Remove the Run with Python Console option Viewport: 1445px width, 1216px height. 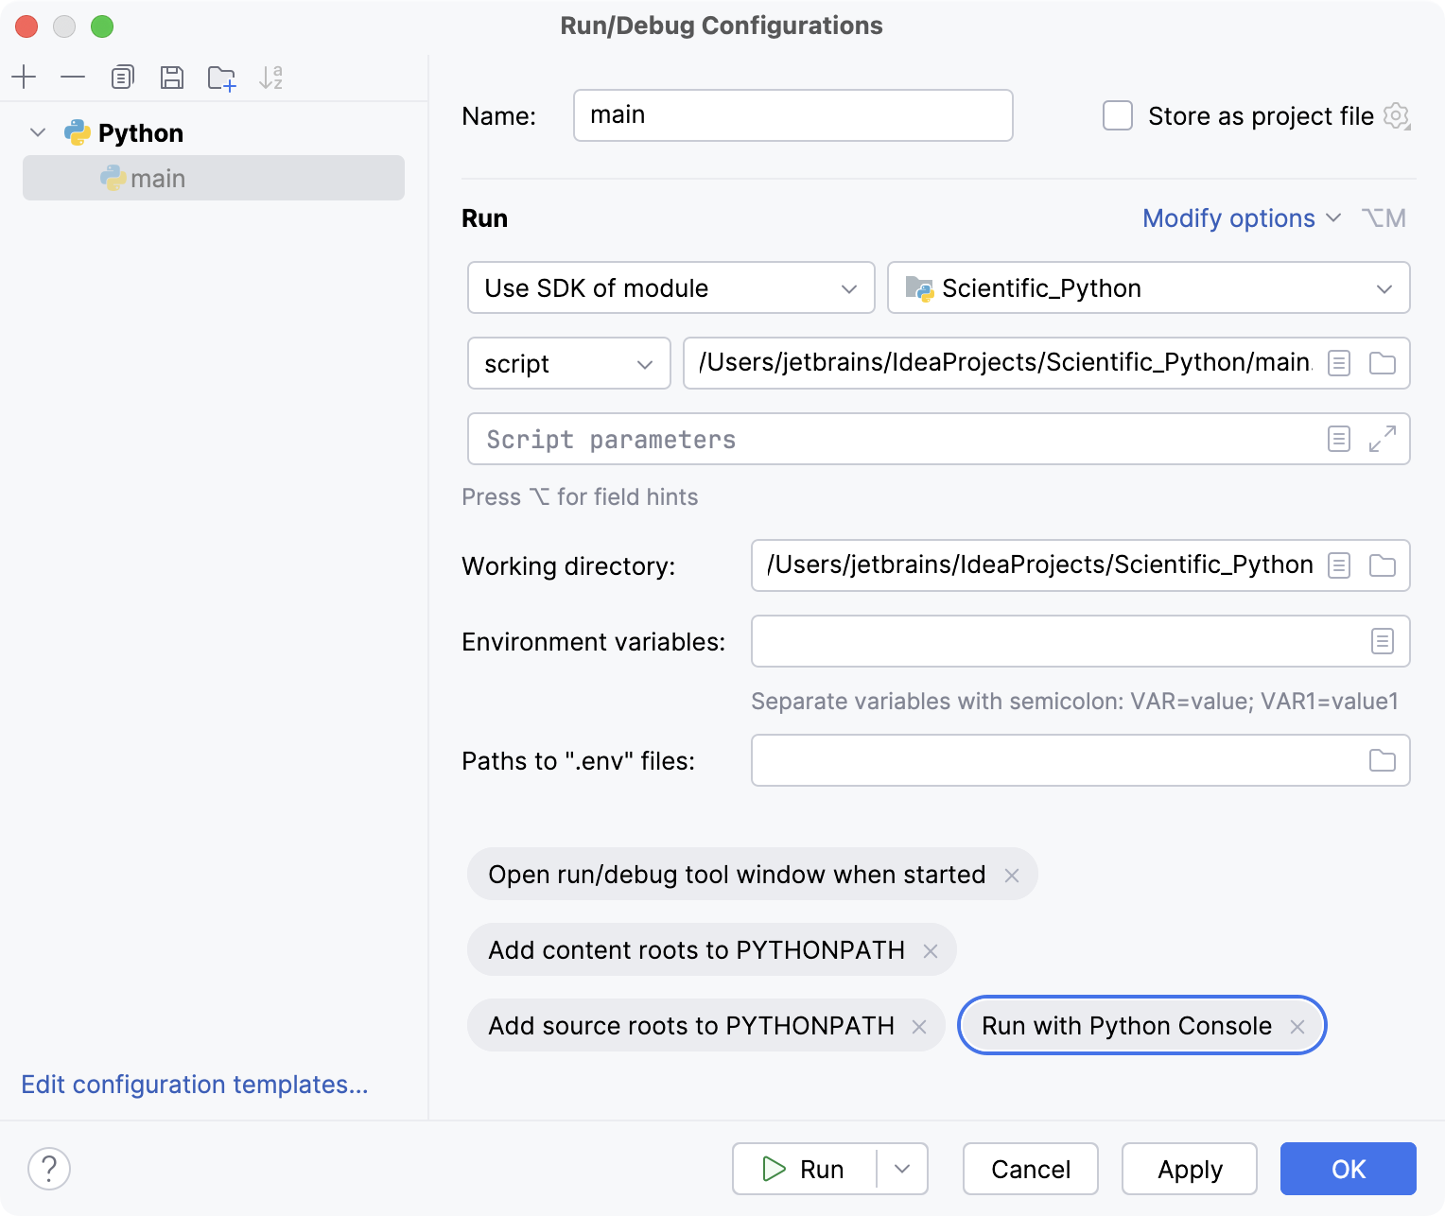(1297, 1025)
